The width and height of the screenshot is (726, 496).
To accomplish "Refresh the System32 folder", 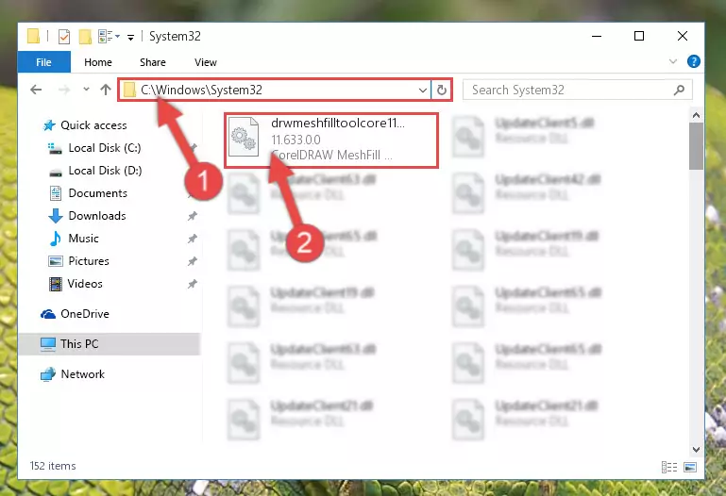I will [442, 91].
